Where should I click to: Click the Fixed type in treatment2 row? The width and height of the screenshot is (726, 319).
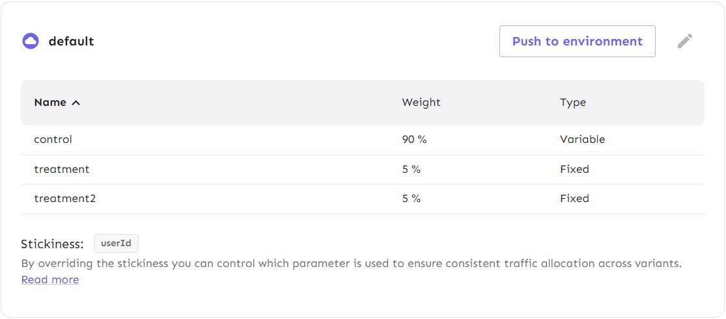[x=574, y=199]
